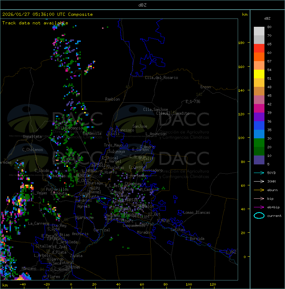Select the pink bip arrow icon

tap(259, 198)
